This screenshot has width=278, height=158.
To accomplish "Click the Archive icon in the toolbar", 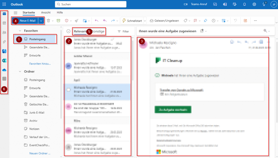I will 58,21.
